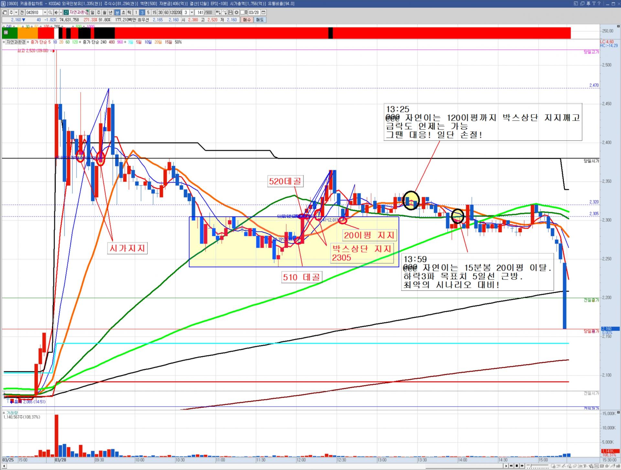Click the stock search magnifier icon
This screenshot has width=621, height=470.
50,13
